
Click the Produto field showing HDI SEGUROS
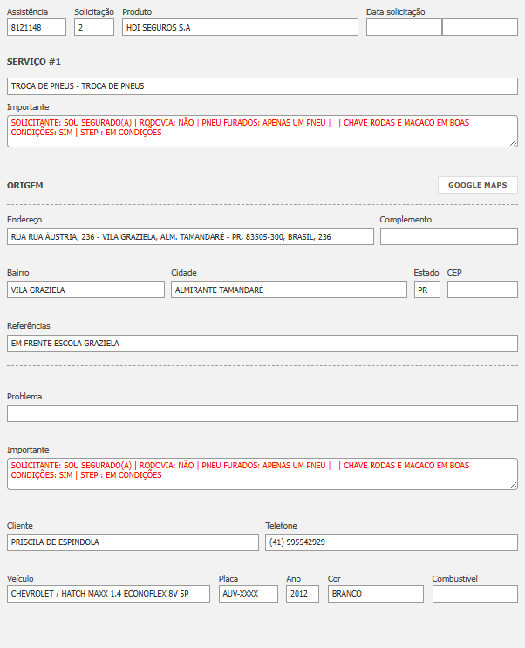pyautogui.click(x=240, y=28)
